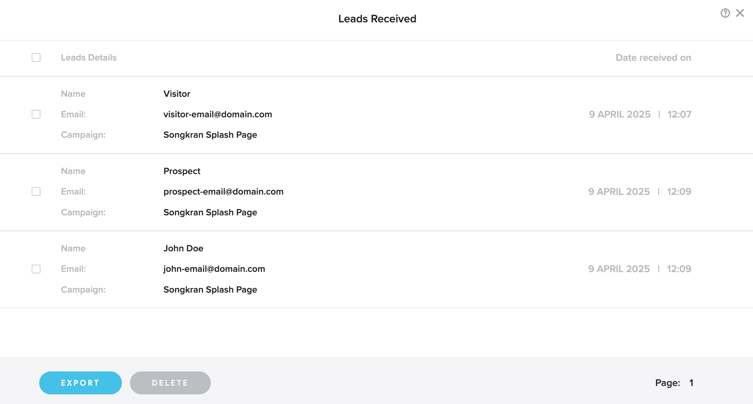Click prospect-email@domain.com address
This screenshot has width=753, height=404.
tap(223, 191)
